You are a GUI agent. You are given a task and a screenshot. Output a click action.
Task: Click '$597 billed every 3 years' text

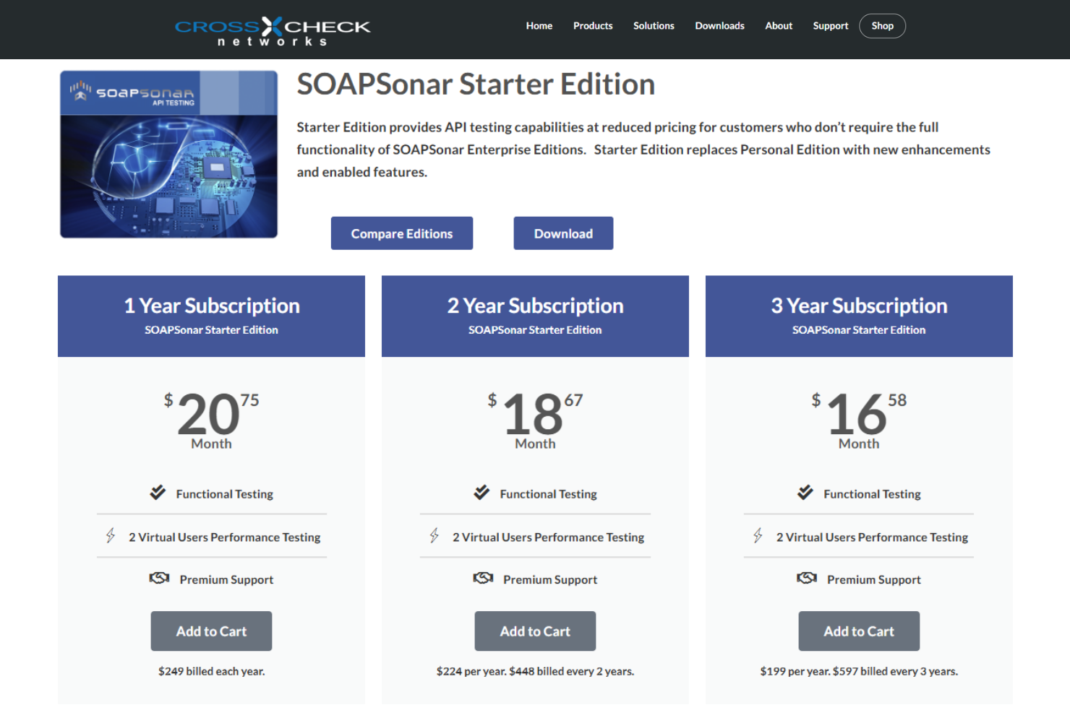pos(894,671)
